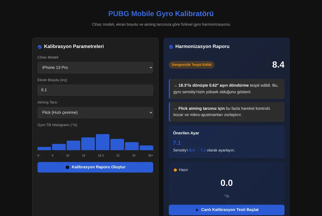Click play icon in Canlı Kalibrasyon button
The image size is (322, 216).
pyautogui.click(x=197, y=210)
